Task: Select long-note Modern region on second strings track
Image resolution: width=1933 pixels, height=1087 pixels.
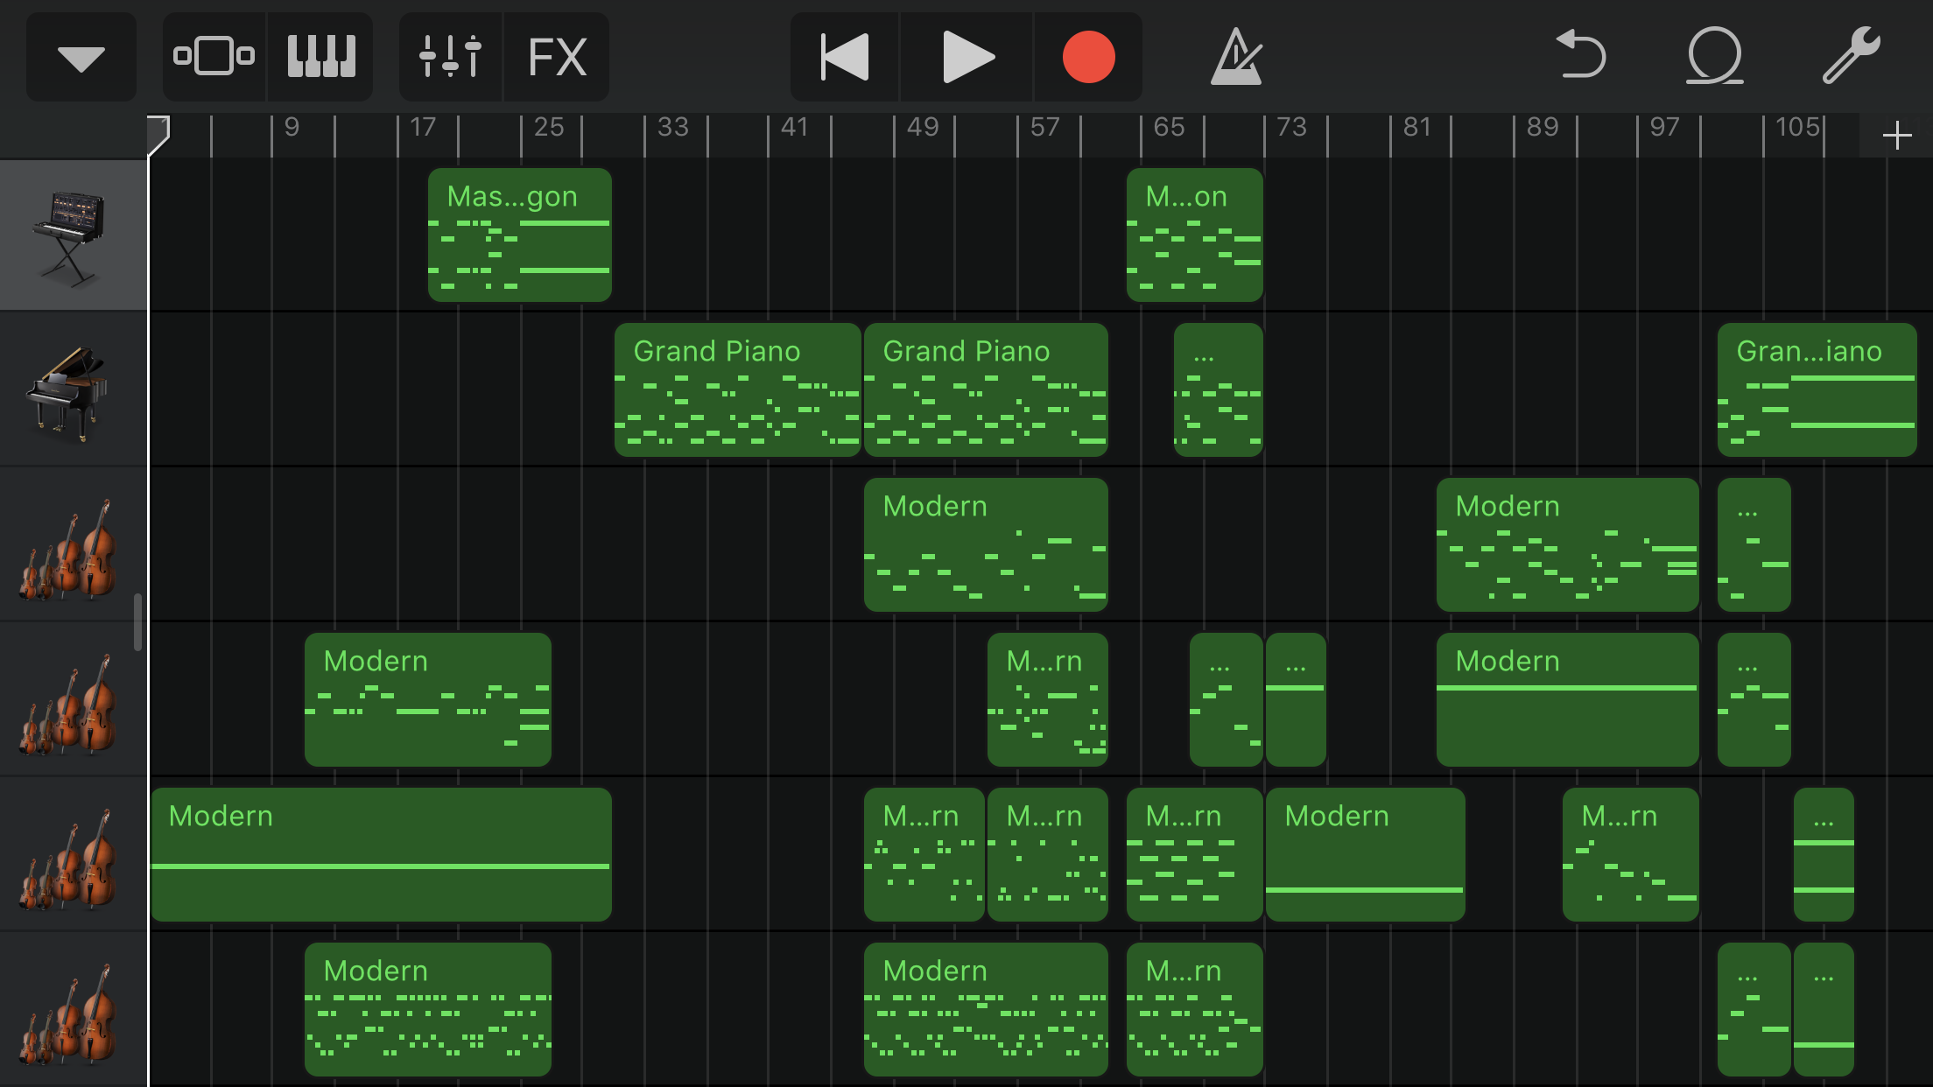Action: pyautogui.click(x=1568, y=700)
